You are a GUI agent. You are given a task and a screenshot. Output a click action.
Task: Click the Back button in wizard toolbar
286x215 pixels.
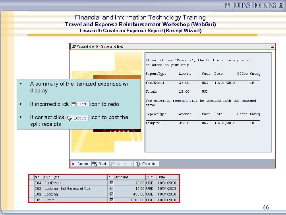(100, 164)
